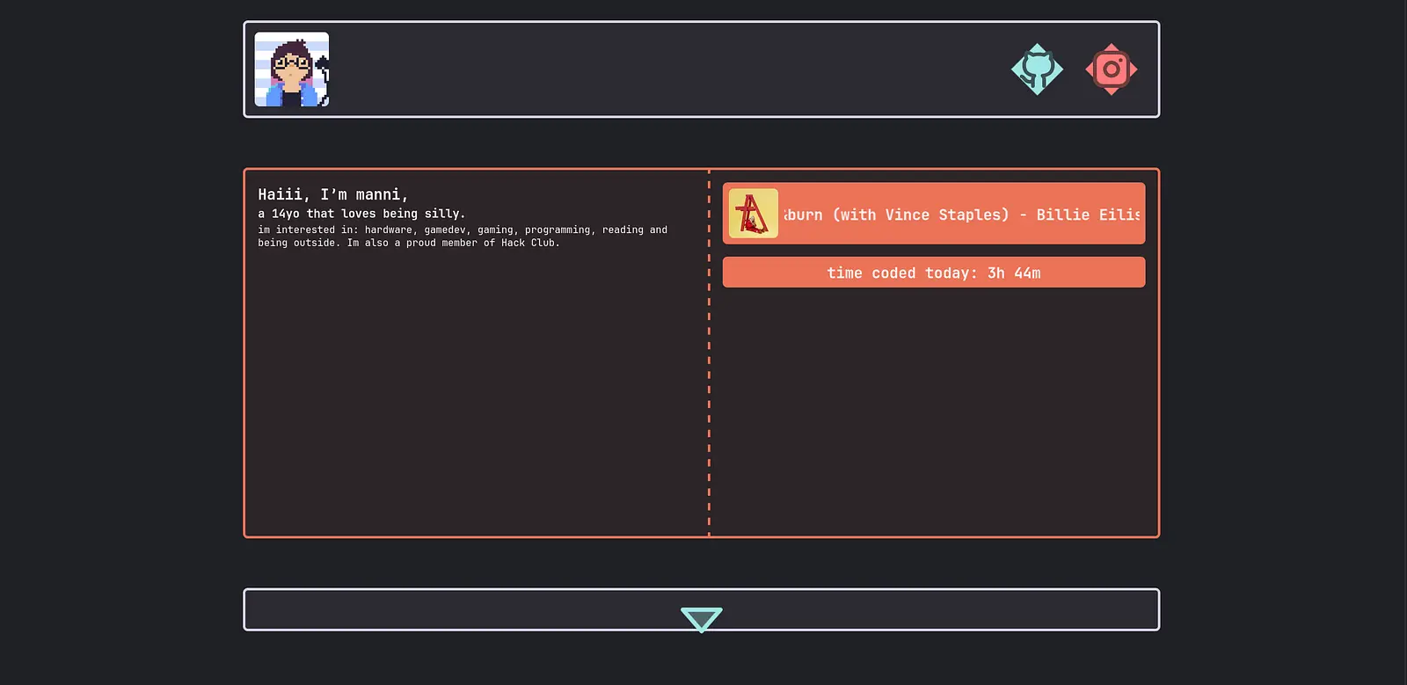The width and height of the screenshot is (1407, 685).
Task: Click the '3h 44m' coding time value
Action: pos(1014,273)
